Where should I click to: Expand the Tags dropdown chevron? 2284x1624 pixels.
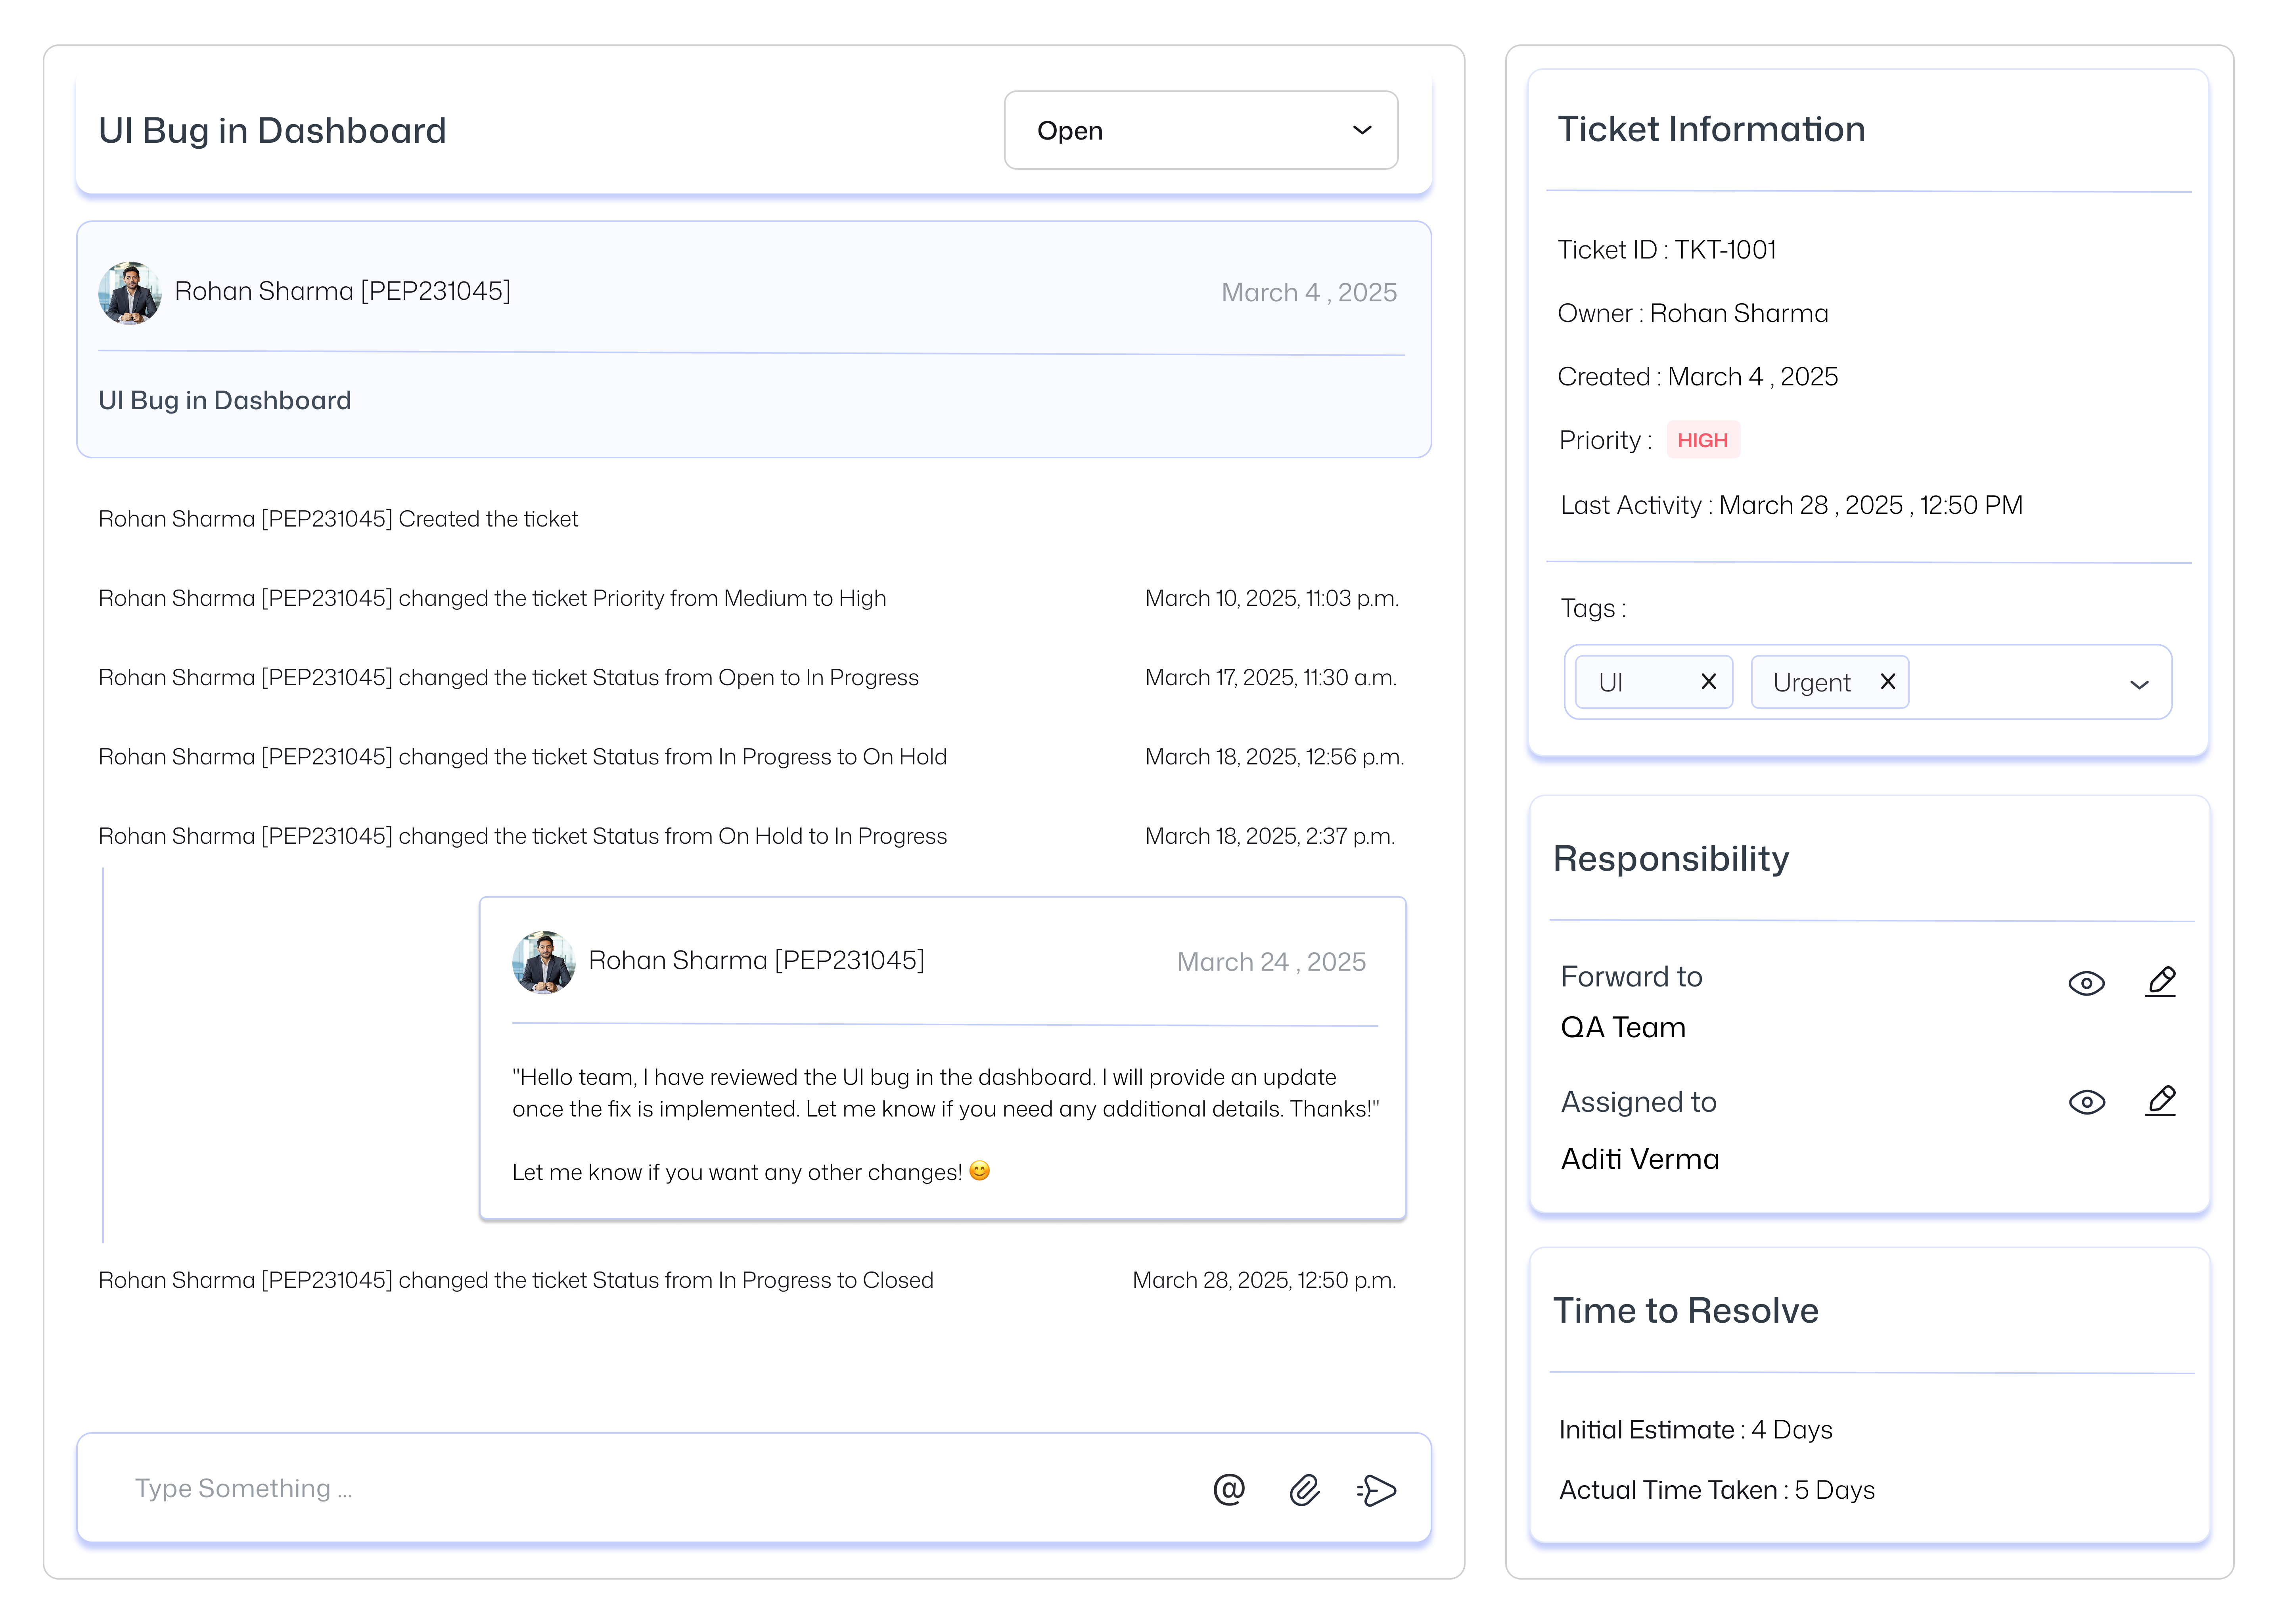pyautogui.click(x=2138, y=684)
